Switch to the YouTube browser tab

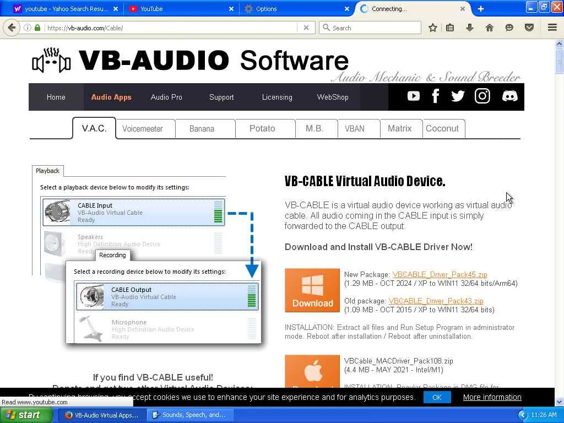[182, 9]
